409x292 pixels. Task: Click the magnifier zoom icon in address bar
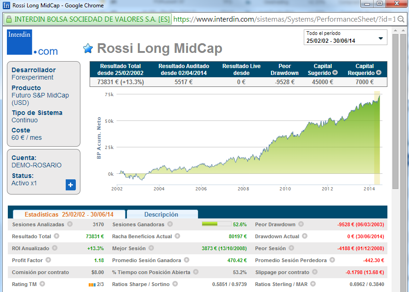(401, 19)
